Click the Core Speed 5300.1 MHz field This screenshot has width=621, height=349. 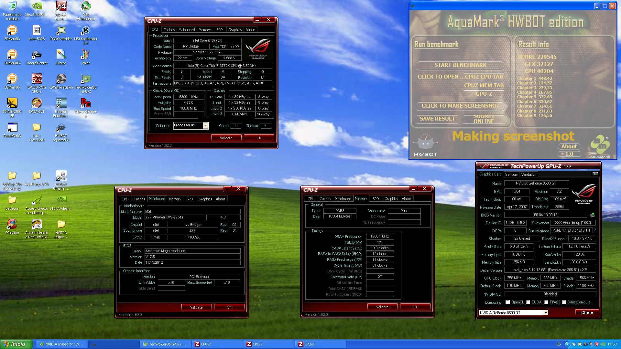[x=189, y=97]
